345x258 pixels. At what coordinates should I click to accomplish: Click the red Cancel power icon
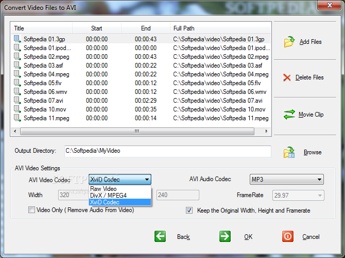(288, 237)
